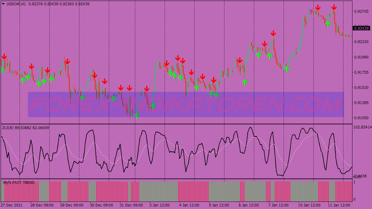372x209 pixels.
Task: Click the 7 Jan 12:00 time label
Action: pyautogui.click(x=278, y=205)
